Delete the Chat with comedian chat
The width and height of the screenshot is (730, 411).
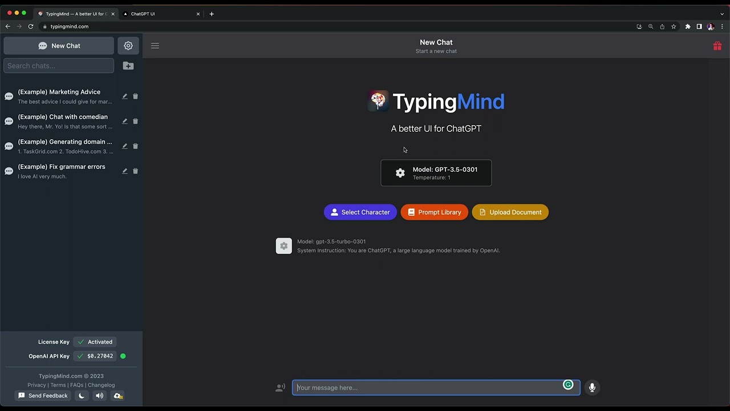coord(135,121)
